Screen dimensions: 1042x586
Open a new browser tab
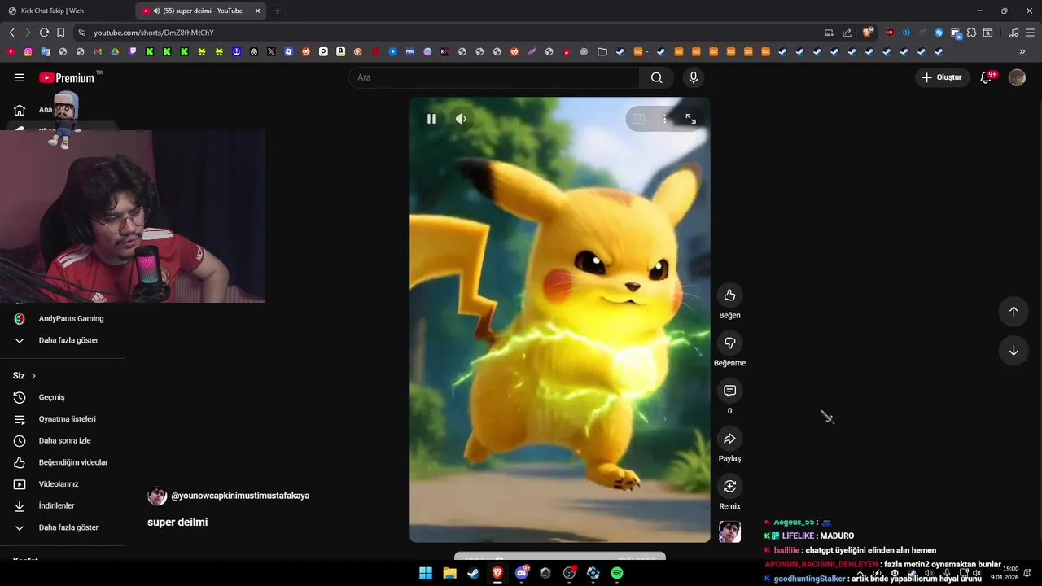[278, 11]
